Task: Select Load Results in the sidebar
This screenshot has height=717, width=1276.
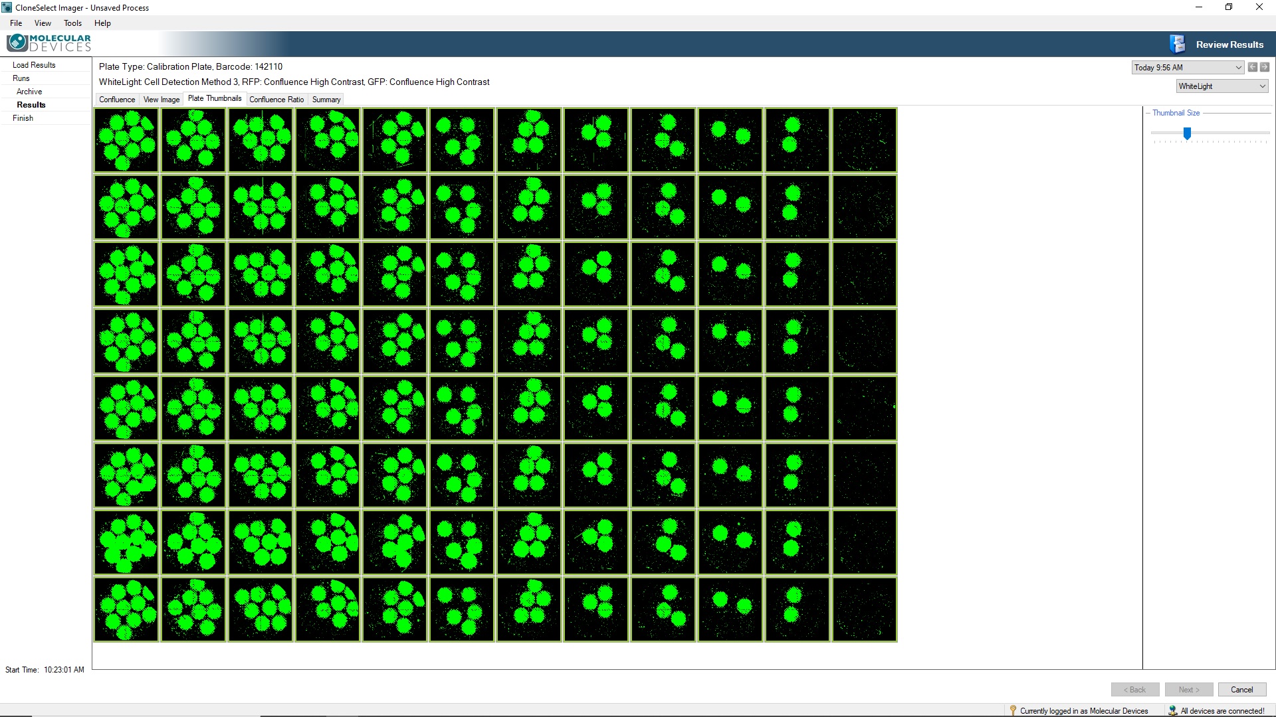Action: tap(34, 65)
